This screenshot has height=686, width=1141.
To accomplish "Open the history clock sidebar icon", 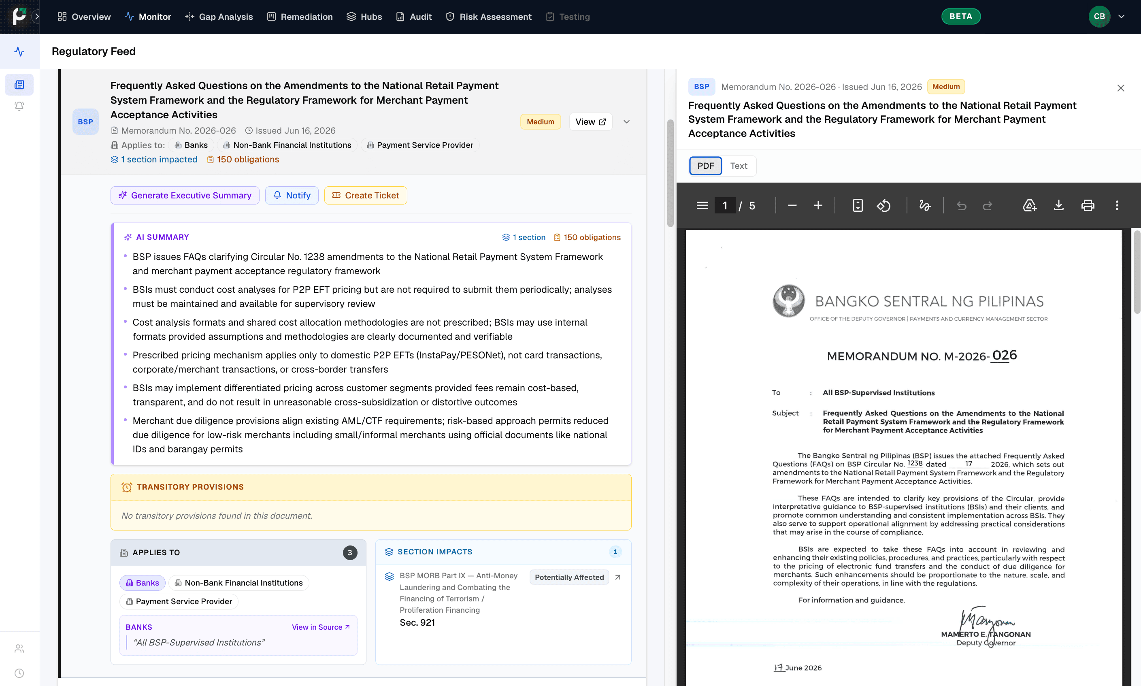I will 19,673.
